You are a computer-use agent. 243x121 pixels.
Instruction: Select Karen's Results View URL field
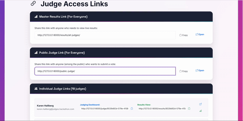(x=162, y=109)
